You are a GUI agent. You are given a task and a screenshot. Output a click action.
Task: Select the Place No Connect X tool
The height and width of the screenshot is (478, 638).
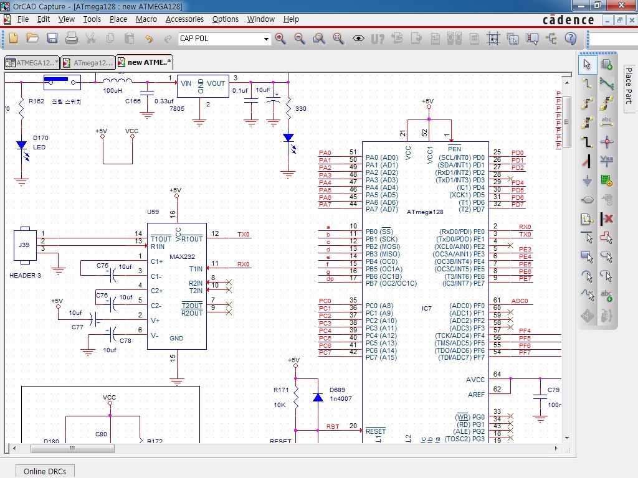click(x=607, y=218)
